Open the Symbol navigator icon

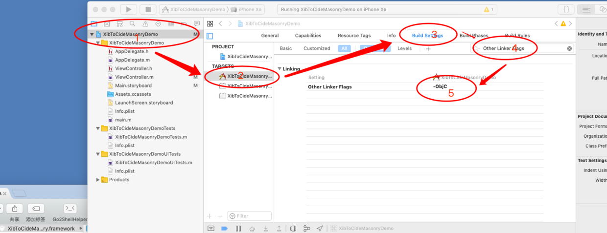point(119,23)
